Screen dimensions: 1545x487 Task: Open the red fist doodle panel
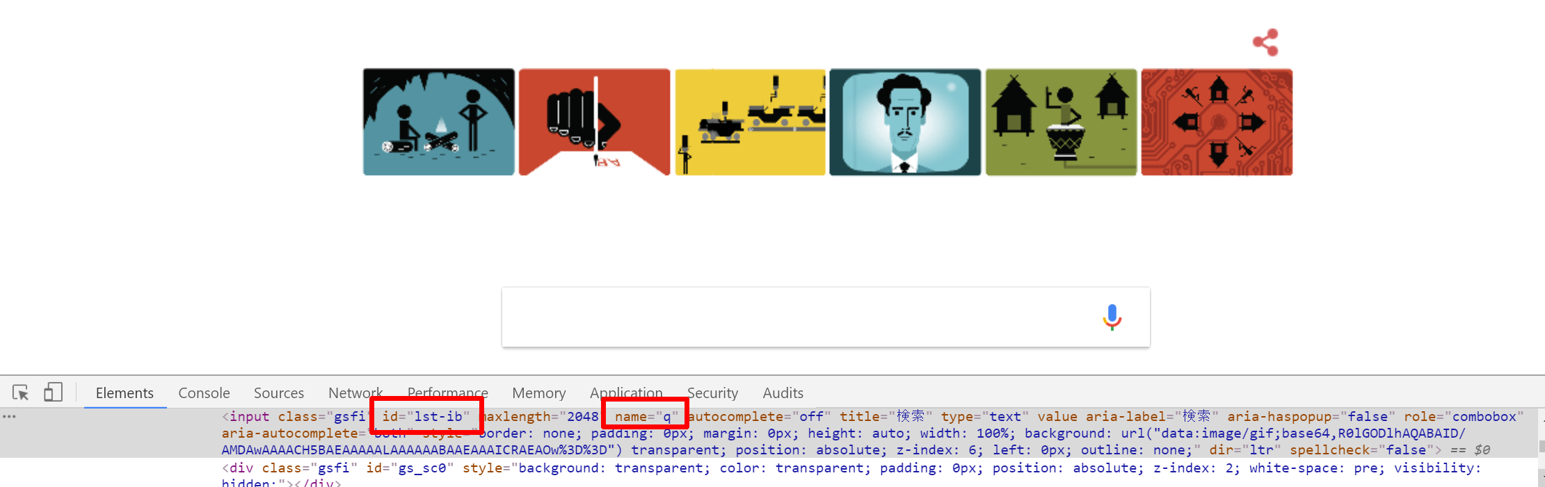(595, 122)
